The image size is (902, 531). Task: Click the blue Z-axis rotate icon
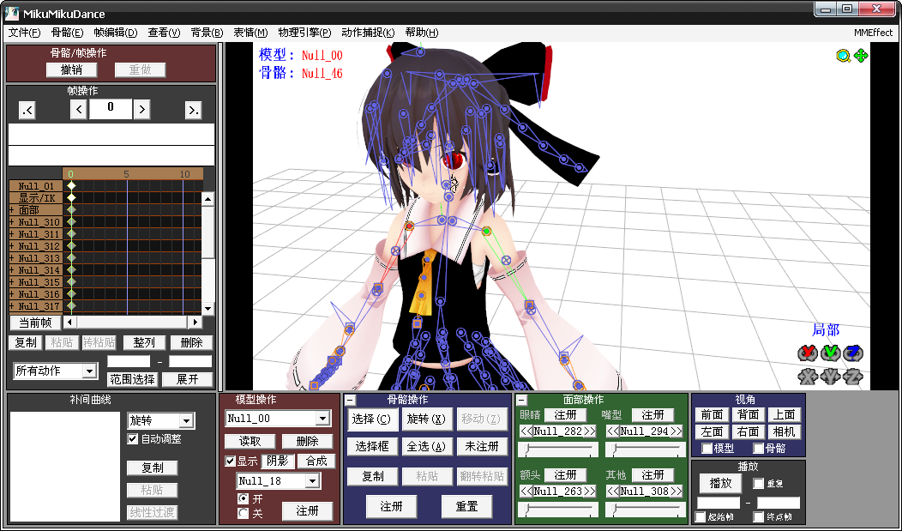(853, 353)
